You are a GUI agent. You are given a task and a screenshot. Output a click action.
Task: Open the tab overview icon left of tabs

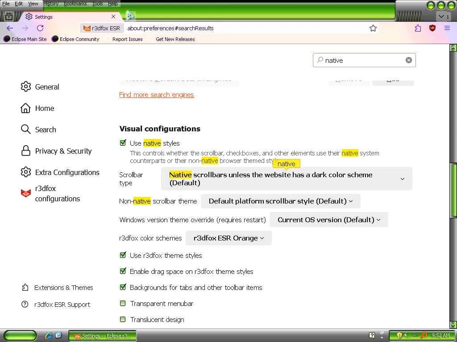click(x=9, y=16)
